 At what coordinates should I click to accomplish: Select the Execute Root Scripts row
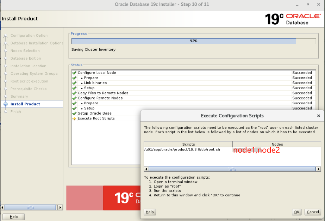[106, 118]
